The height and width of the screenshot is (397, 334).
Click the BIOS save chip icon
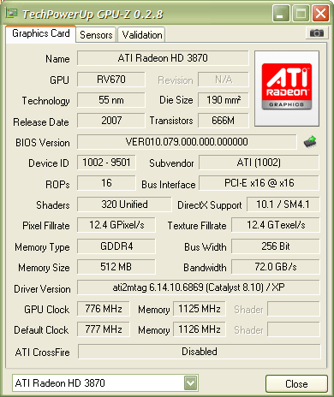(x=310, y=142)
